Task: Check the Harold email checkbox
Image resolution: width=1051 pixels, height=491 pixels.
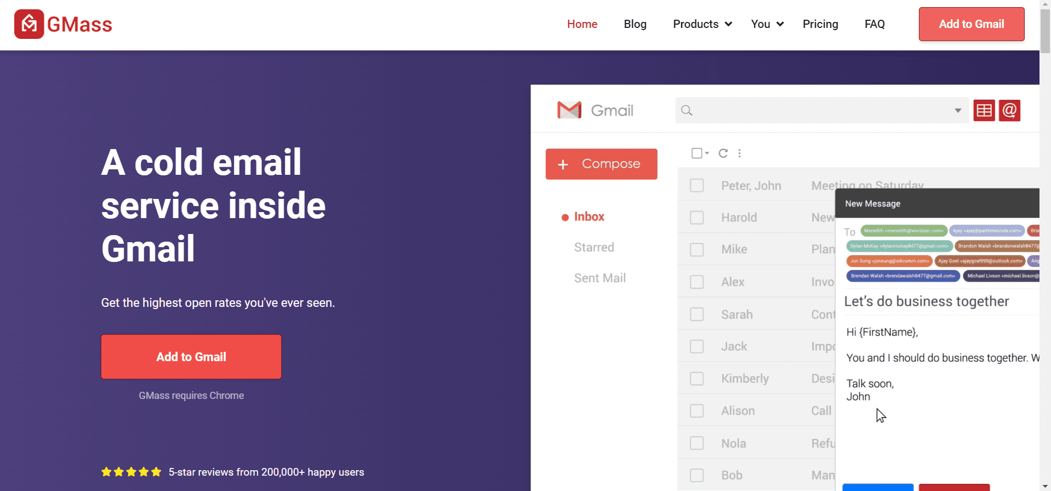Action: coord(697,218)
